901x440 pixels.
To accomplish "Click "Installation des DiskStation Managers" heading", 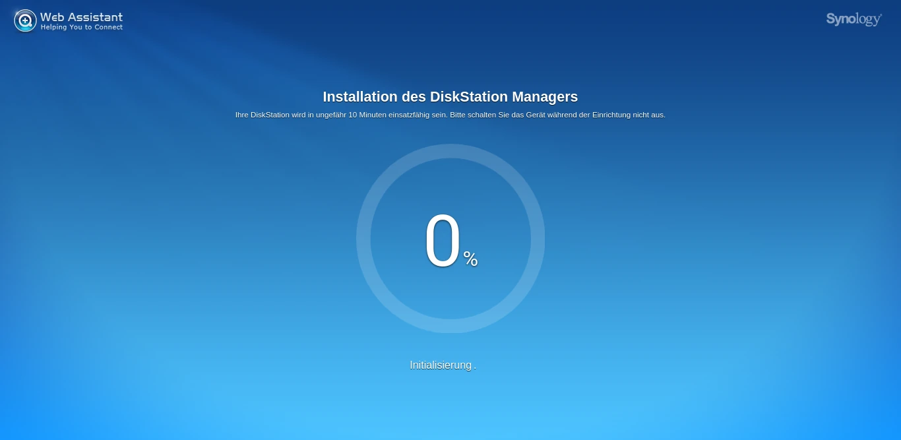I will click(x=450, y=97).
